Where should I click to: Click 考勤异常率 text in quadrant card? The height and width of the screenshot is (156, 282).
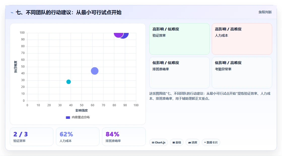point(223,69)
